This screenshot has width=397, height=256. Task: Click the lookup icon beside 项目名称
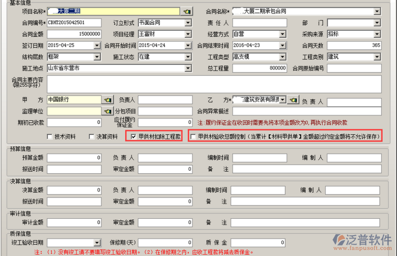click(x=187, y=11)
